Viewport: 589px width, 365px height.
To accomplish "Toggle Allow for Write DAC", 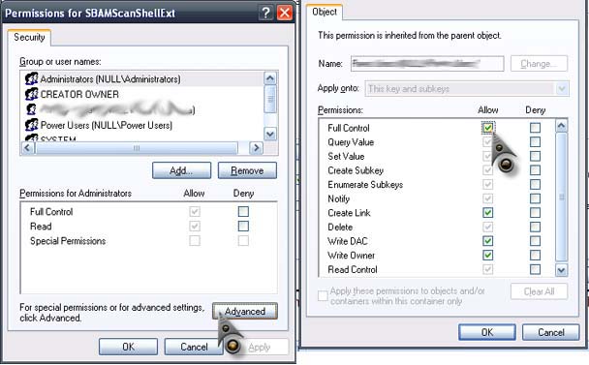I will pos(487,241).
